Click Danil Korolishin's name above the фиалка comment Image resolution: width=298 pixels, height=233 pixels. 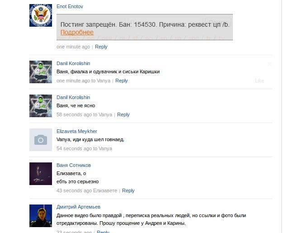click(x=73, y=63)
